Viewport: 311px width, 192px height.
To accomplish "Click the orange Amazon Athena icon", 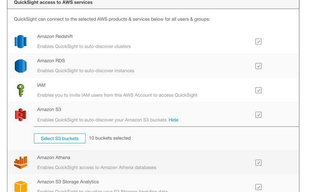I will 20,162.
